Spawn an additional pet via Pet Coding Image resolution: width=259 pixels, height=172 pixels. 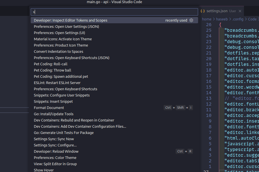(61, 76)
